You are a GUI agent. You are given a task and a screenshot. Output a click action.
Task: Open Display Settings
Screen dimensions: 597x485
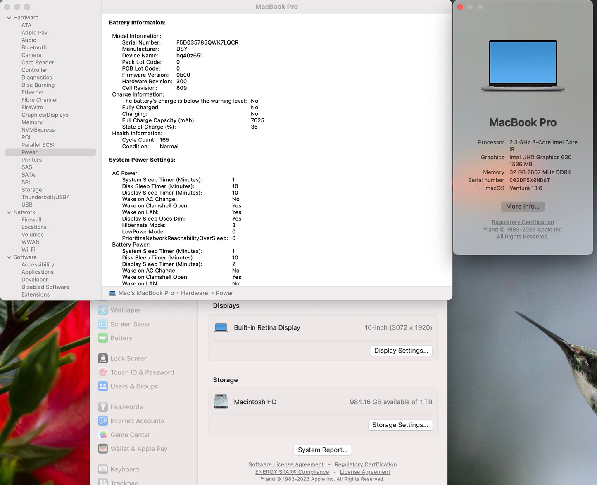(401, 350)
